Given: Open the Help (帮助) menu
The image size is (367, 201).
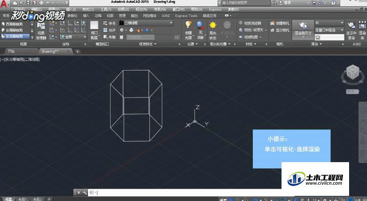Looking at the screenshot, I should point(197,9).
